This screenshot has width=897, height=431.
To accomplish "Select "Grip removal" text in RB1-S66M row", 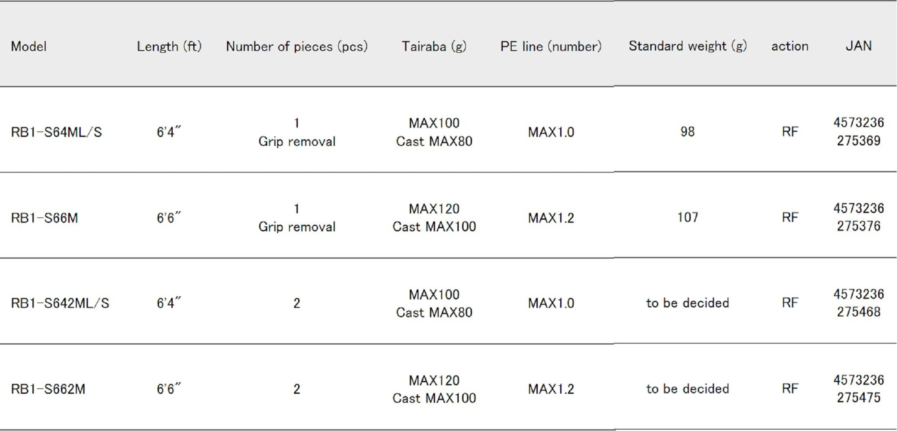I will 296,227.
